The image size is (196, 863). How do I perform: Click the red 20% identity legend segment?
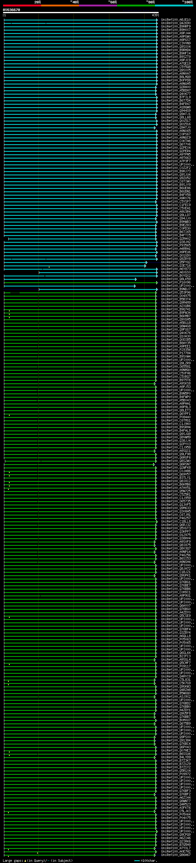tap(22, 6)
